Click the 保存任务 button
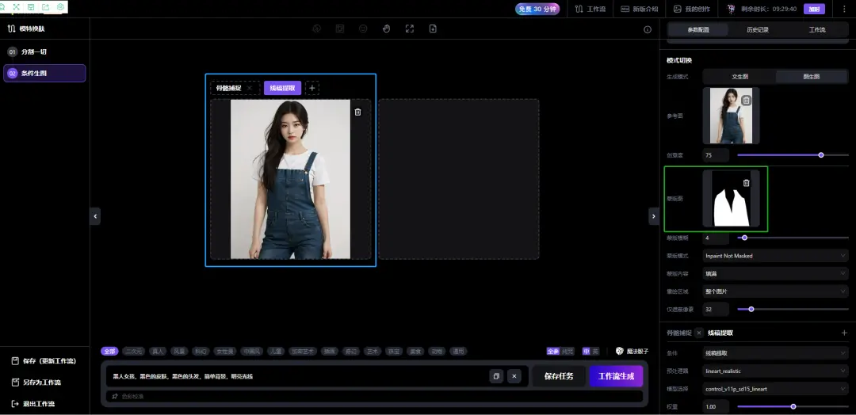 point(559,376)
